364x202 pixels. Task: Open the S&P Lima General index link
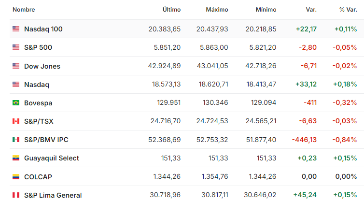53,195
